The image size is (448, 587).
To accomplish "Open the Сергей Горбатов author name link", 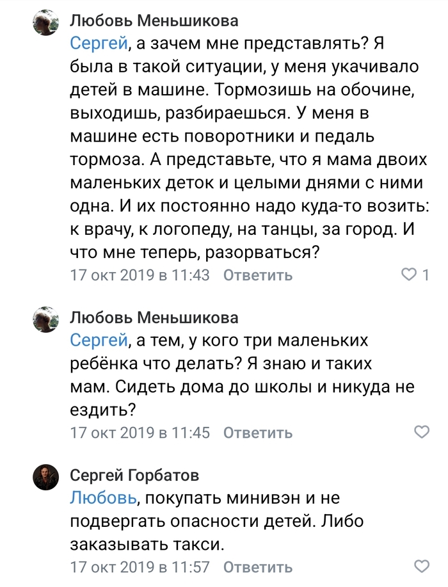I will pyautogui.click(x=134, y=476).
